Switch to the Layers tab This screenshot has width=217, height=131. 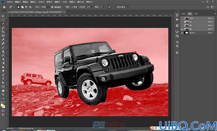coord(183,14)
